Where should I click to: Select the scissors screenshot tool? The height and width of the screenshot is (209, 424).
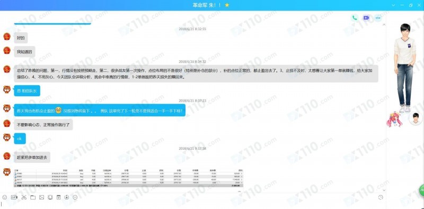coord(24,197)
